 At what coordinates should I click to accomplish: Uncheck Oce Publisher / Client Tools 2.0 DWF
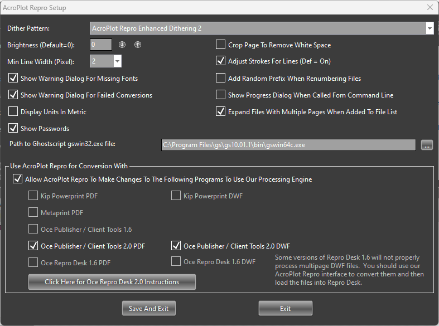tap(176, 246)
